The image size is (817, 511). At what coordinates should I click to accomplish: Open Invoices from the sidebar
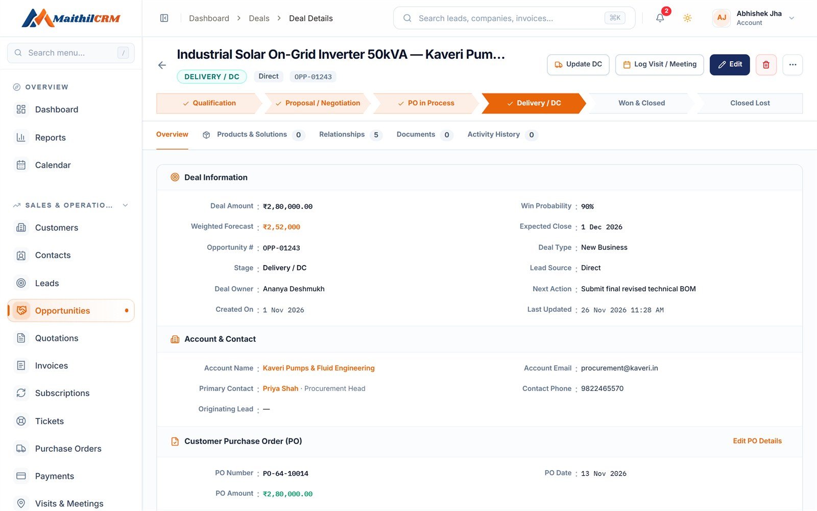[x=71, y=366]
